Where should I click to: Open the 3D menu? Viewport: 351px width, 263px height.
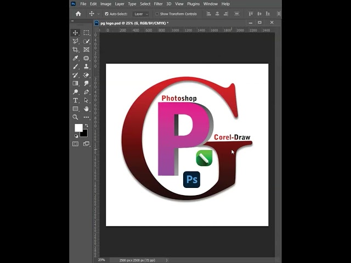169,4
